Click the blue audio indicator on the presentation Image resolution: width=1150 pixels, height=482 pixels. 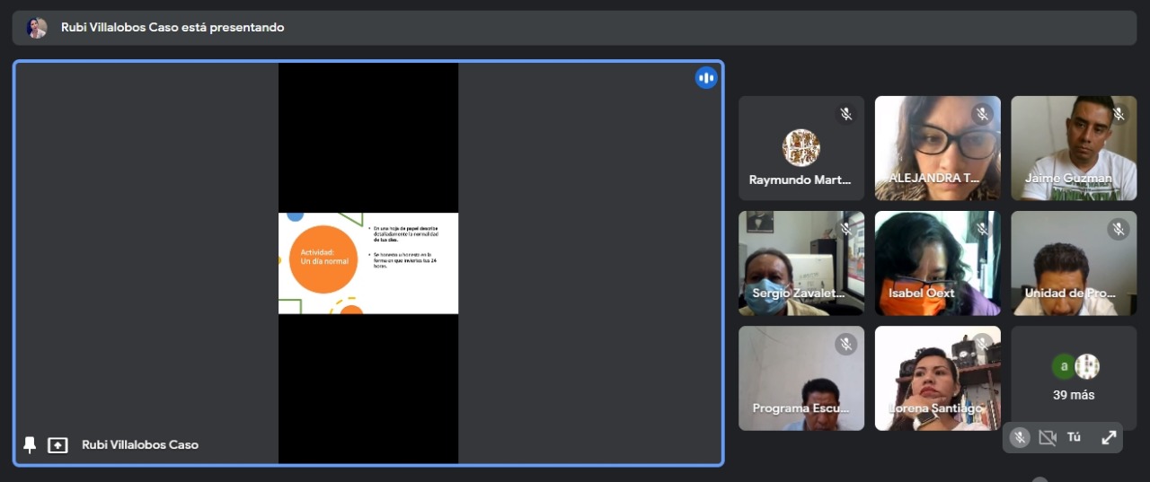click(x=706, y=78)
